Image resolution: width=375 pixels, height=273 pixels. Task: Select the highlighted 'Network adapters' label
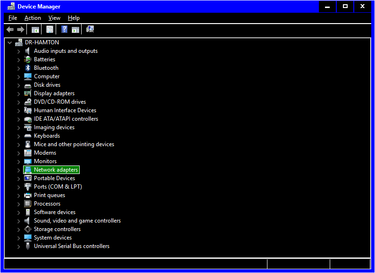[x=56, y=170]
